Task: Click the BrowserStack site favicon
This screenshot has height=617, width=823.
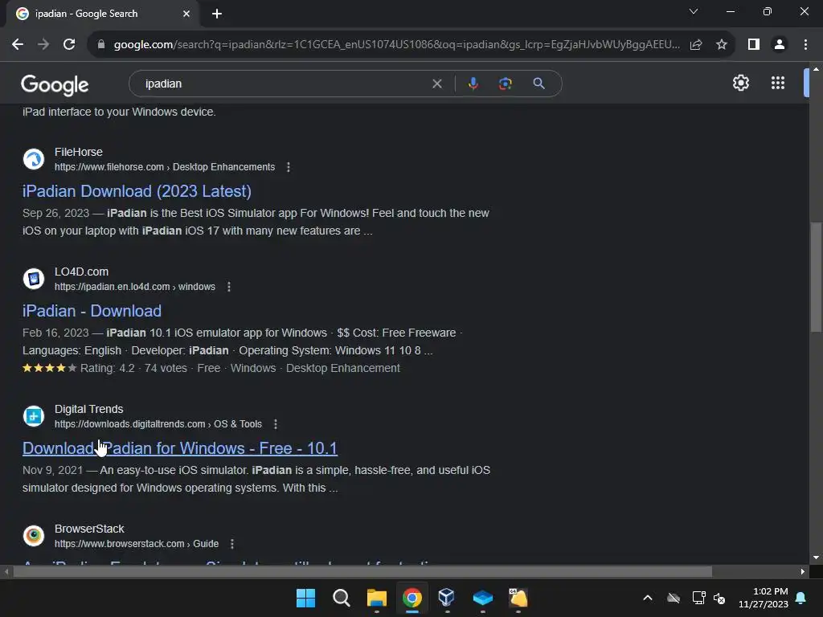Action: coord(34,536)
